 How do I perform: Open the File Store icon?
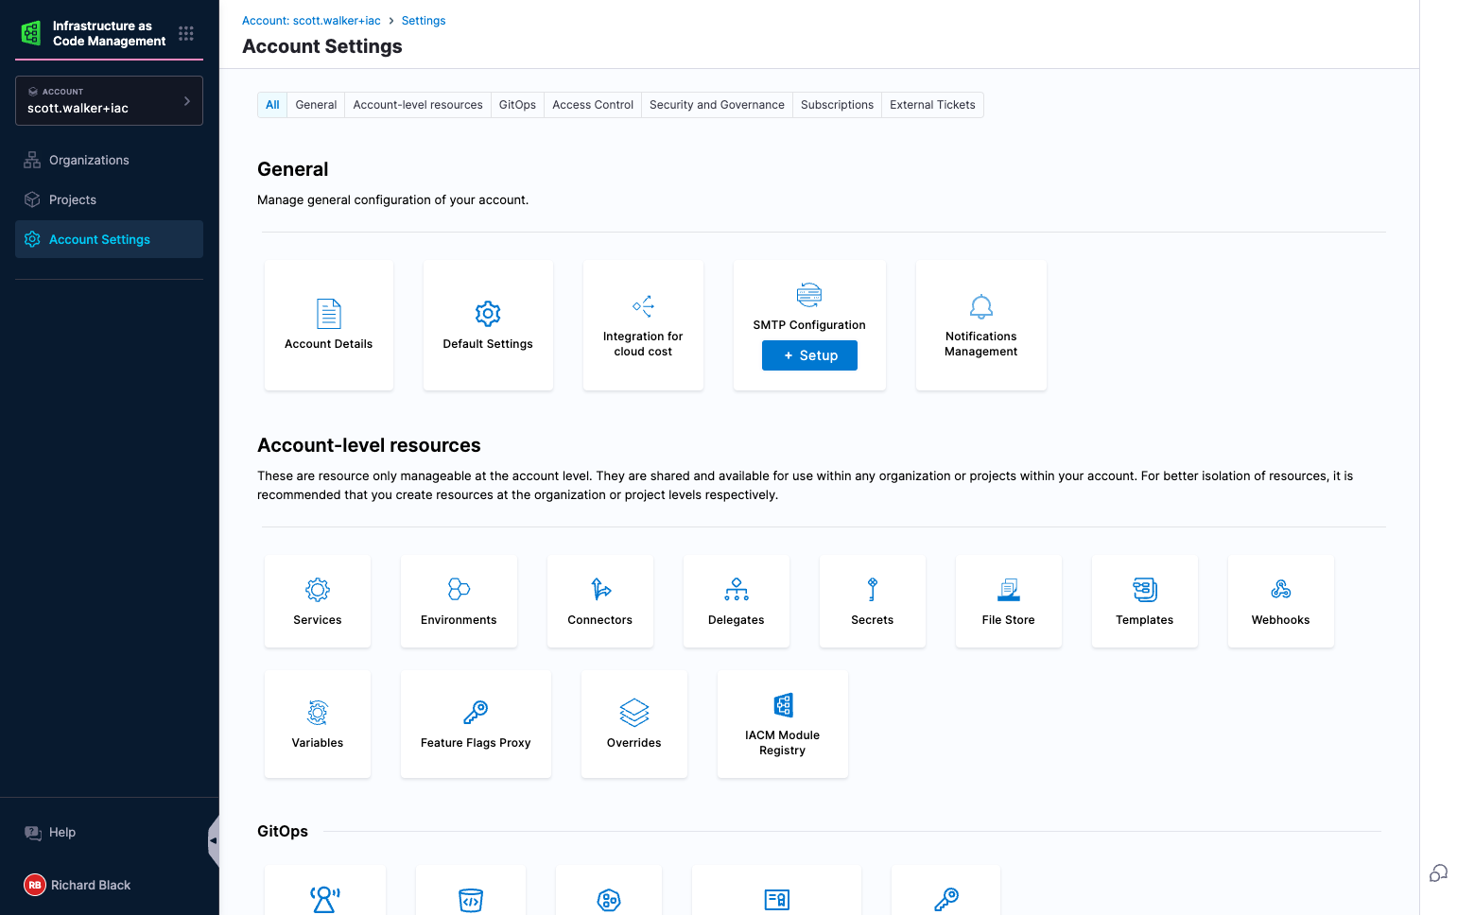click(1009, 590)
